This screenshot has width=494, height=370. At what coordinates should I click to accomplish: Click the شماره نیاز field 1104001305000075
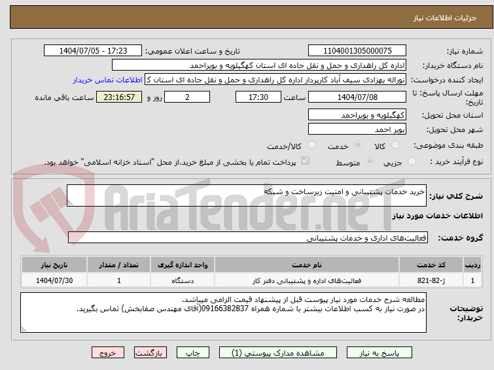coord(357,51)
